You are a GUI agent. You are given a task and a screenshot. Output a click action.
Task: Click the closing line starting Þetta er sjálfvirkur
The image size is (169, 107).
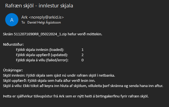tap(76, 96)
